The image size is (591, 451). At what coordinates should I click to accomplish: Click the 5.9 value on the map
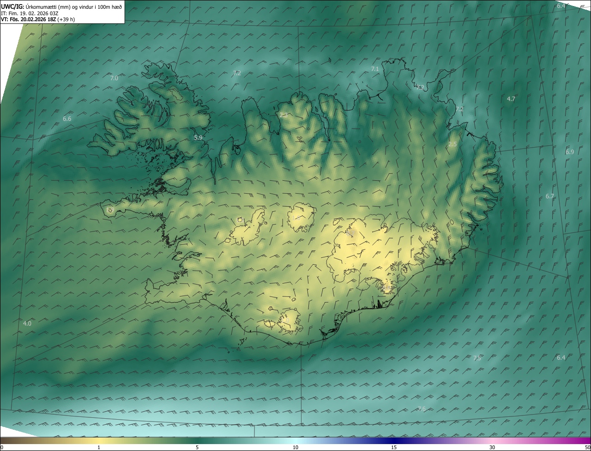[198, 138]
